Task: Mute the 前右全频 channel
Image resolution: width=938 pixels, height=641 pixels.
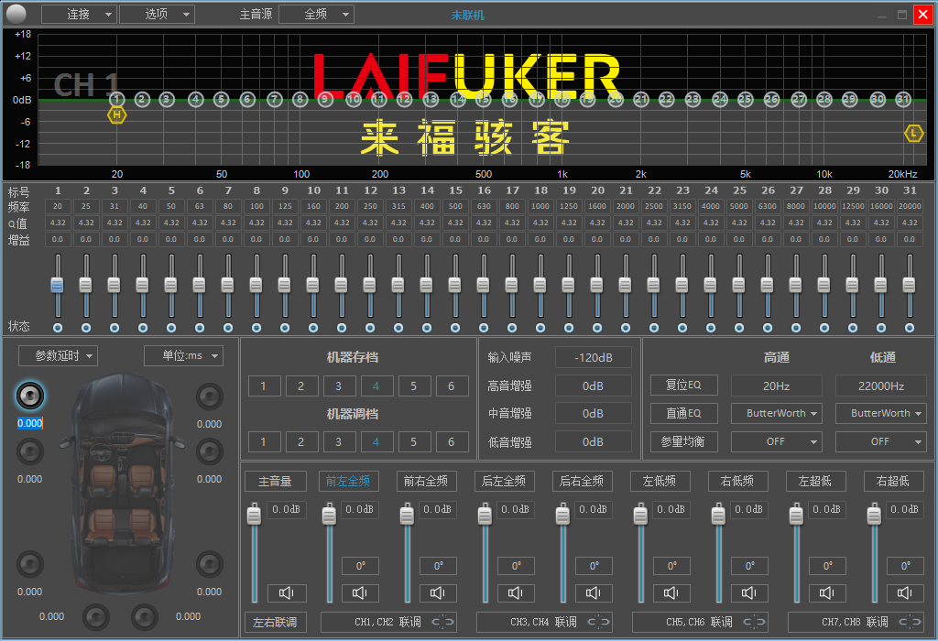Action: click(438, 592)
